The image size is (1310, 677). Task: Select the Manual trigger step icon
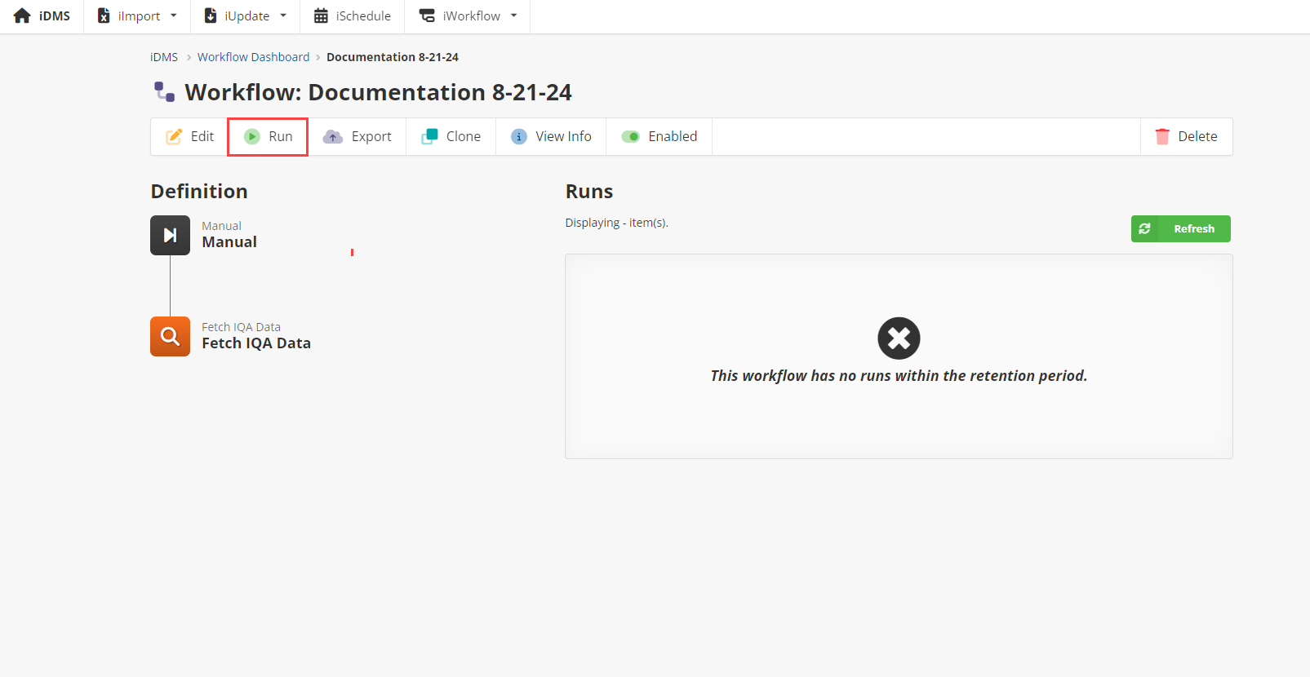(170, 235)
